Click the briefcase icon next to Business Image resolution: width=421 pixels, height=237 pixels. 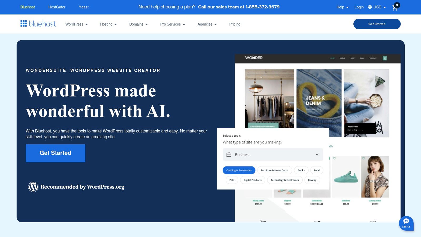pos(228,155)
